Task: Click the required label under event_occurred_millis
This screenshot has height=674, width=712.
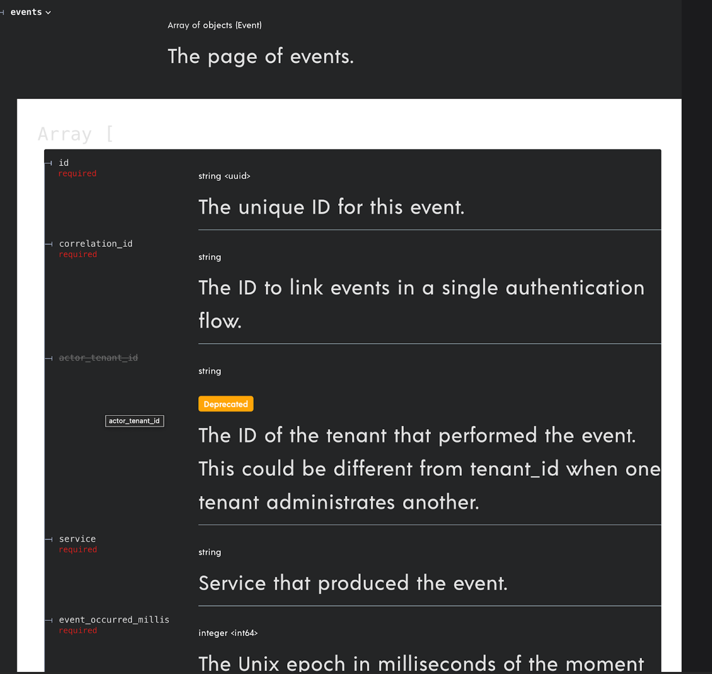Action: tap(78, 631)
